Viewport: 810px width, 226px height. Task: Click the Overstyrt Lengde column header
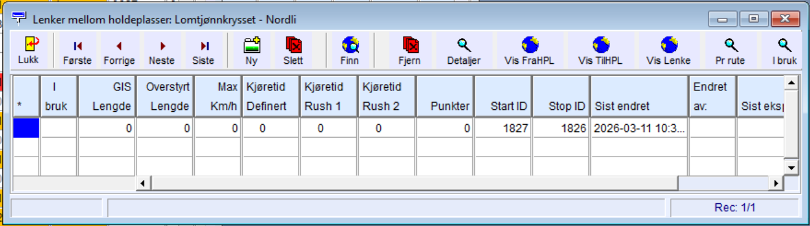[165, 96]
